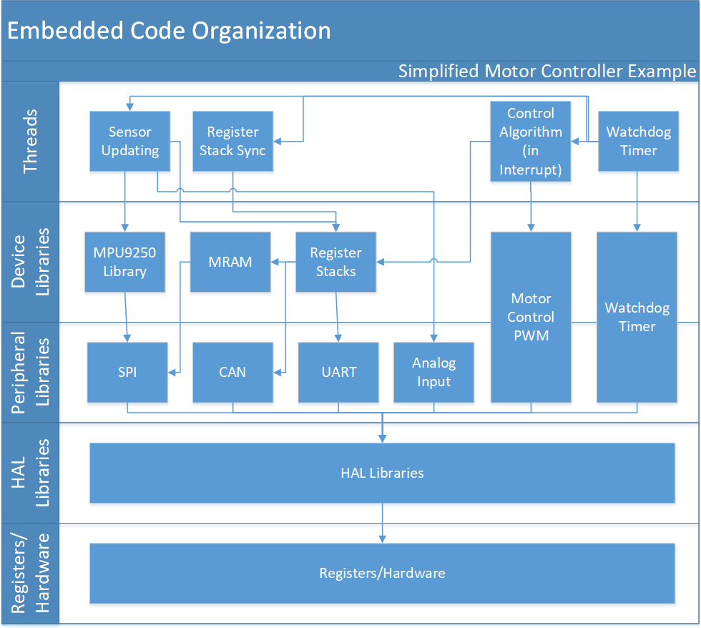Select the Register Stack Sync block
This screenshot has height=628, width=701.
[x=232, y=141]
